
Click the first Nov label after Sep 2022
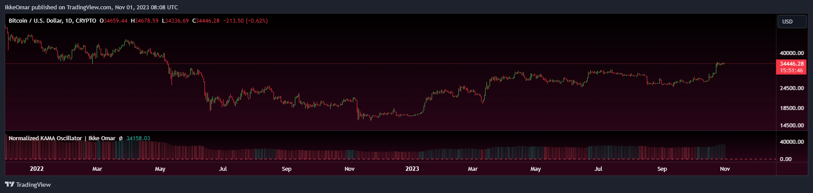coord(350,169)
